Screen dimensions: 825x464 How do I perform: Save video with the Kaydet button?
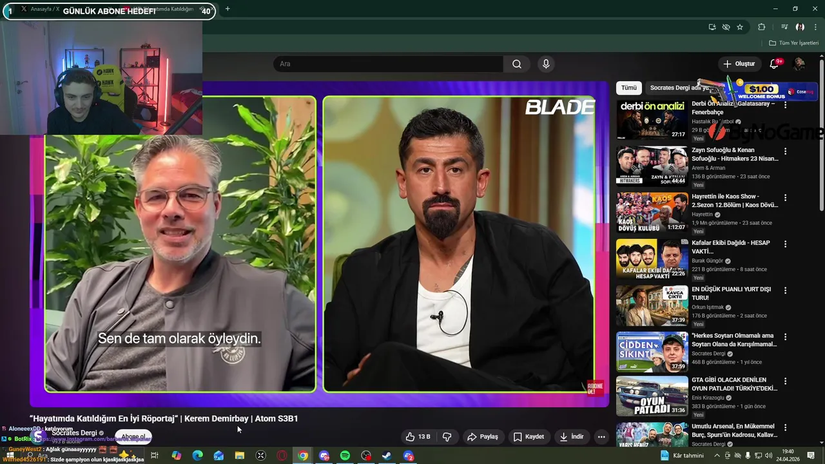coord(529,437)
